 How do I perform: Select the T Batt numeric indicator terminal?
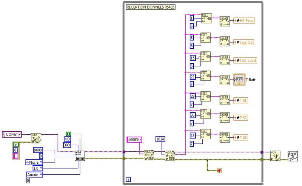[x=239, y=79]
